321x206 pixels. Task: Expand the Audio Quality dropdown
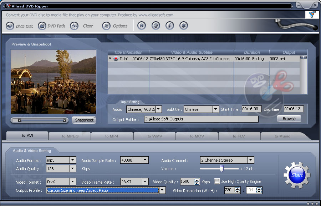pos(73,169)
